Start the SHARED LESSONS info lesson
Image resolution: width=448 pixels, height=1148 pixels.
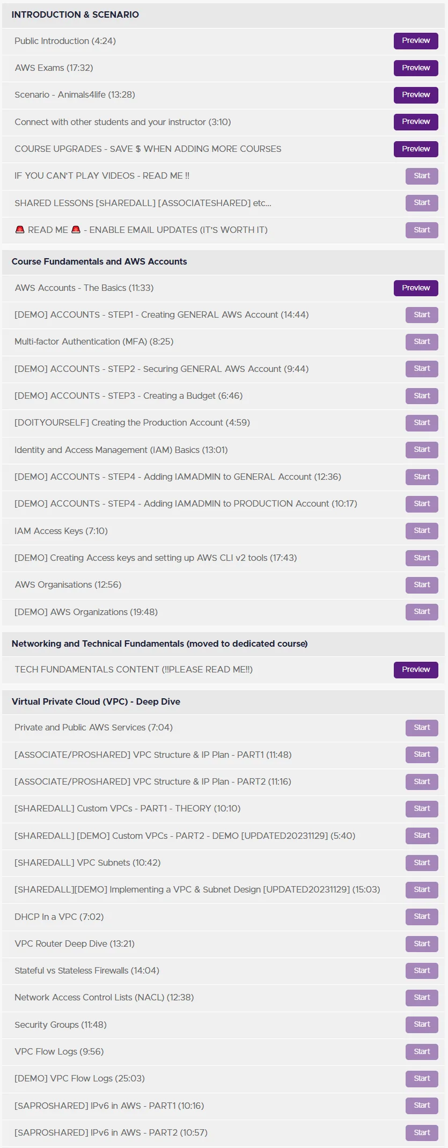click(x=422, y=203)
